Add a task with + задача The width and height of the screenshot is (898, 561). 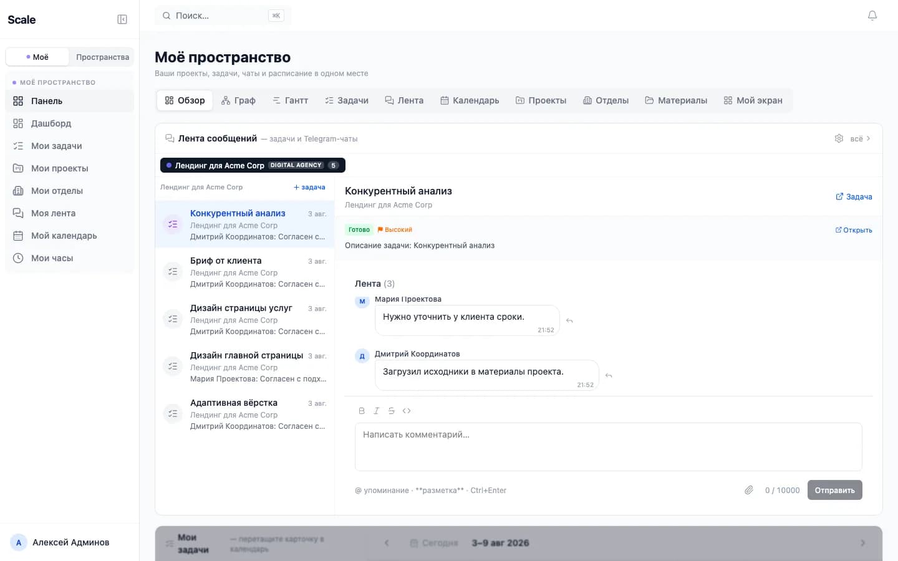[309, 187]
